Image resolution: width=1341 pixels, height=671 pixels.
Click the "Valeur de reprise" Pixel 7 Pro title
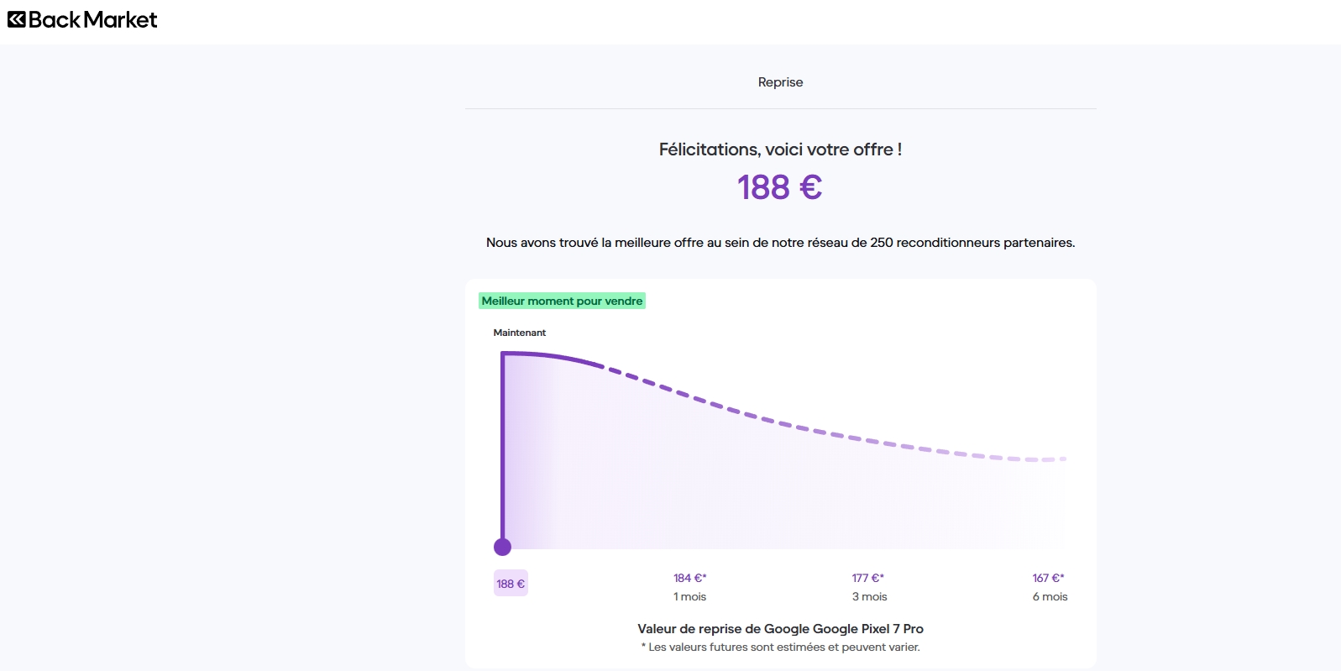[x=780, y=629]
